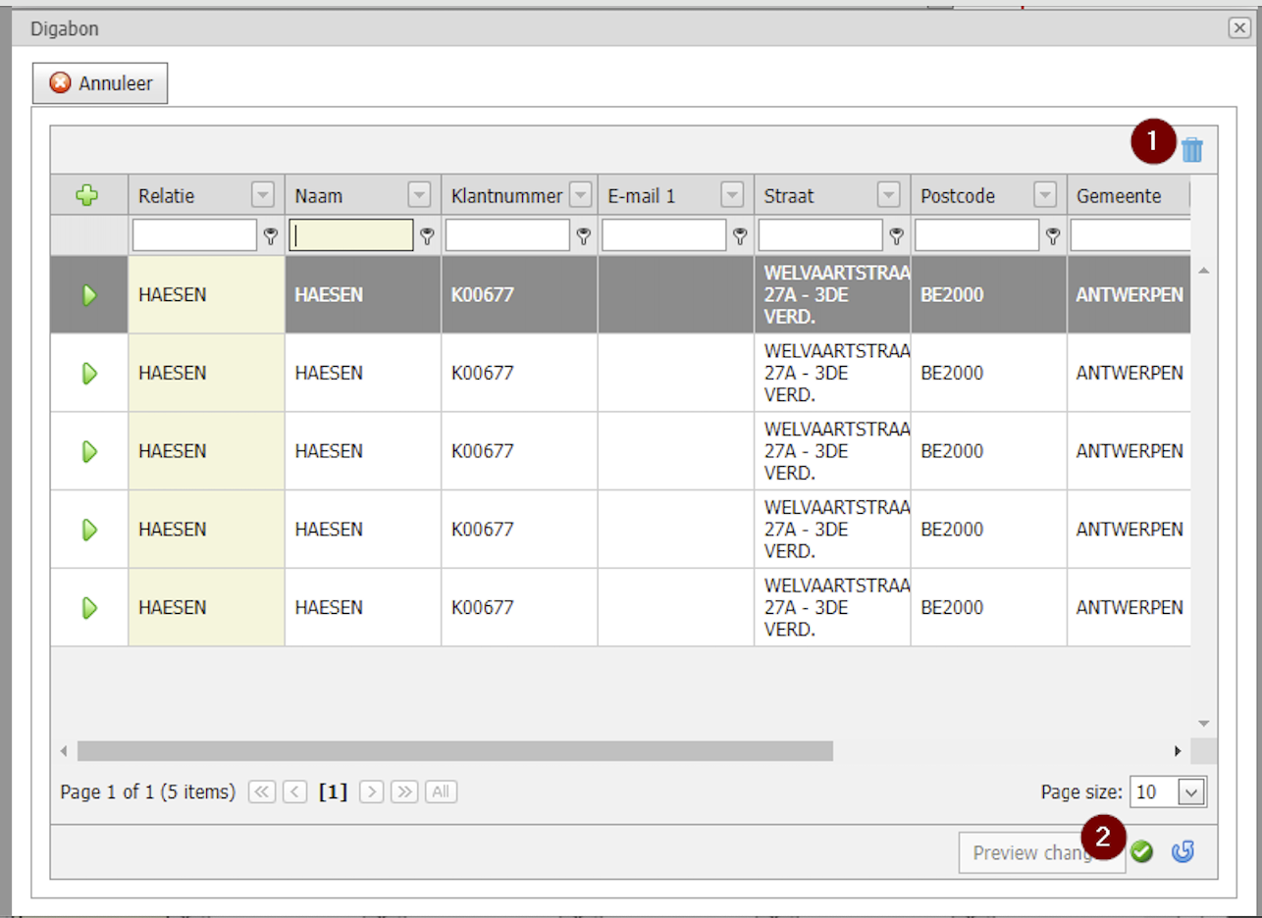Confirm changes with the green check icon

(1140, 851)
